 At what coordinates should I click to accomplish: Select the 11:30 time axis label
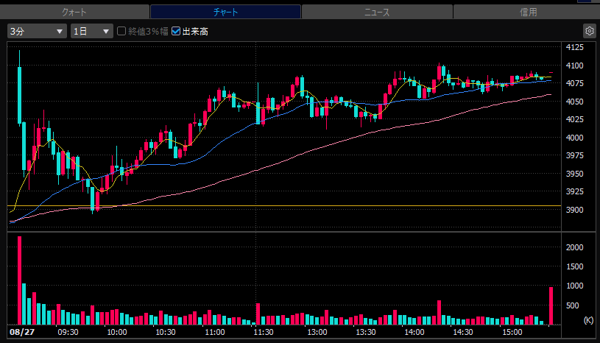pos(264,332)
